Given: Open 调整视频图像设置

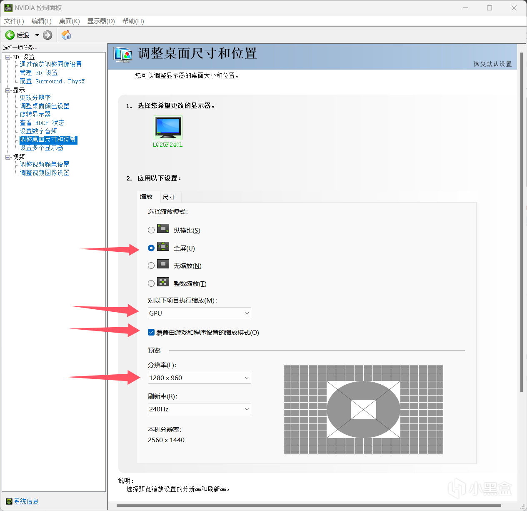Looking at the screenshot, I should 45,173.
